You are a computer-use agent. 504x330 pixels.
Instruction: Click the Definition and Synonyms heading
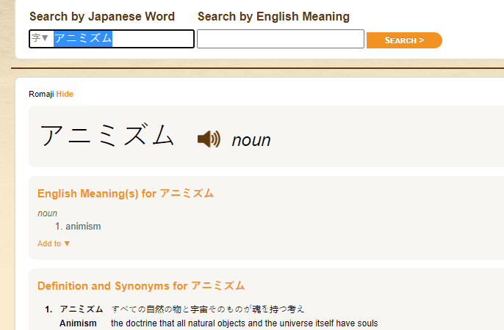[141, 286]
